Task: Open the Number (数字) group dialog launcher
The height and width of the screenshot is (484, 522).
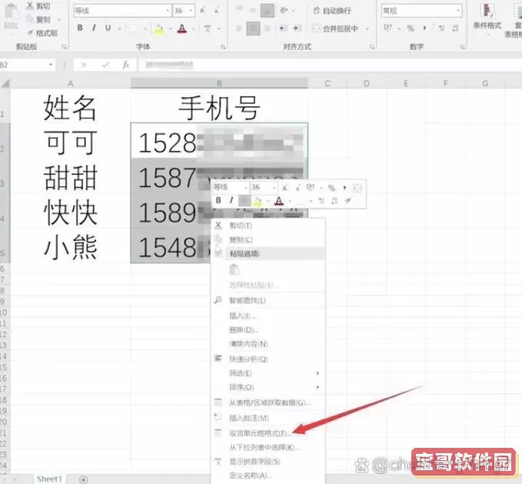Action: point(462,47)
